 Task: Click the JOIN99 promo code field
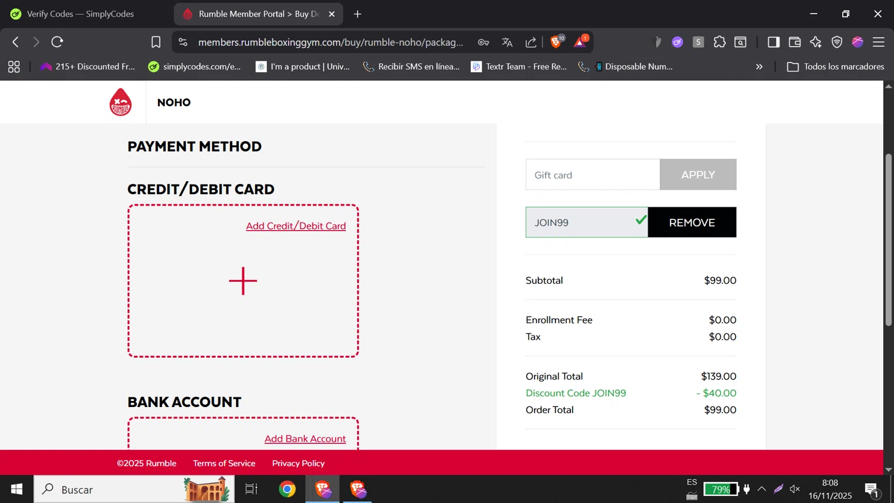click(586, 222)
